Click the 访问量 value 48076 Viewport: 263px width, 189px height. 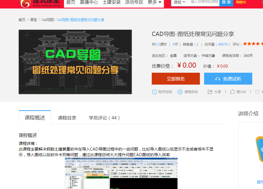pyautogui.click(x=223, y=44)
